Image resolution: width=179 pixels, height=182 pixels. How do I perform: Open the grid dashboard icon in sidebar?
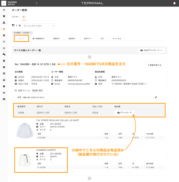(x=4, y=10)
